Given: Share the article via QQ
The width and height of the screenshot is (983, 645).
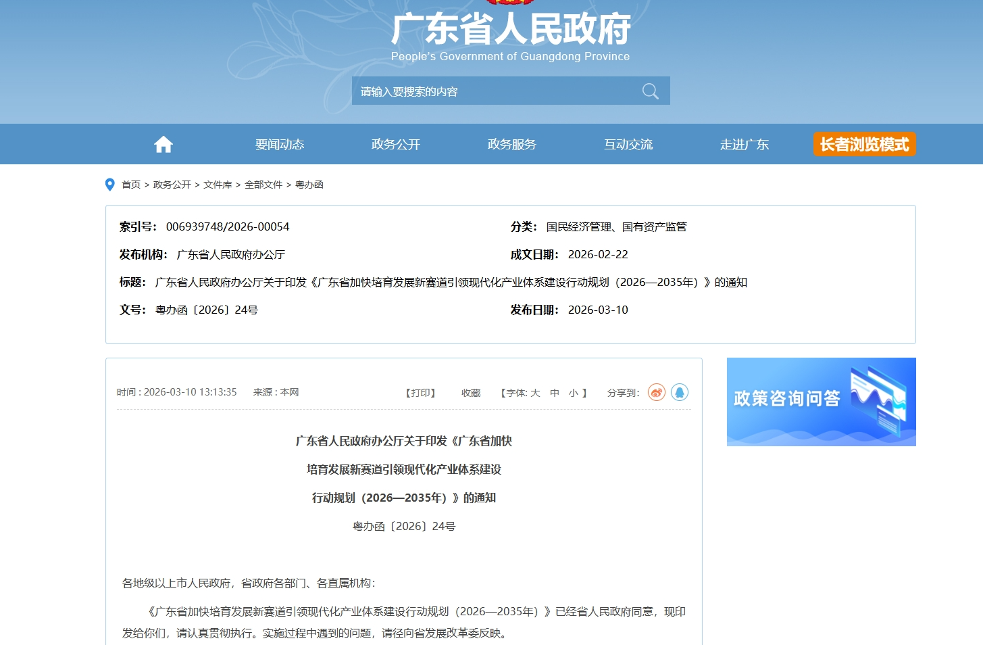Looking at the screenshot, I should [680, 392].
